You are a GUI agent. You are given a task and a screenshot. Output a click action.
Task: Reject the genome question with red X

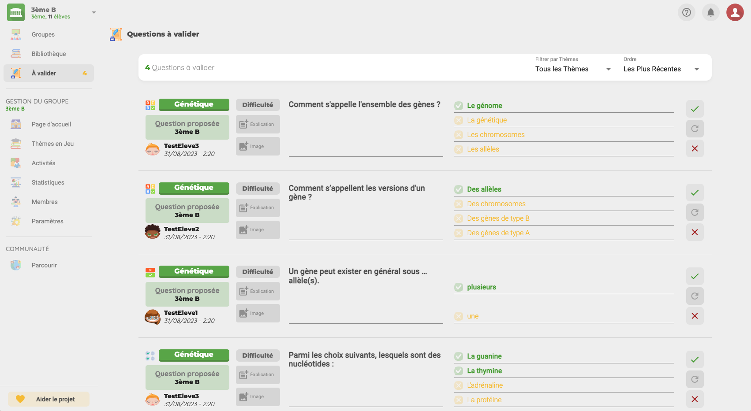[695, 148]
